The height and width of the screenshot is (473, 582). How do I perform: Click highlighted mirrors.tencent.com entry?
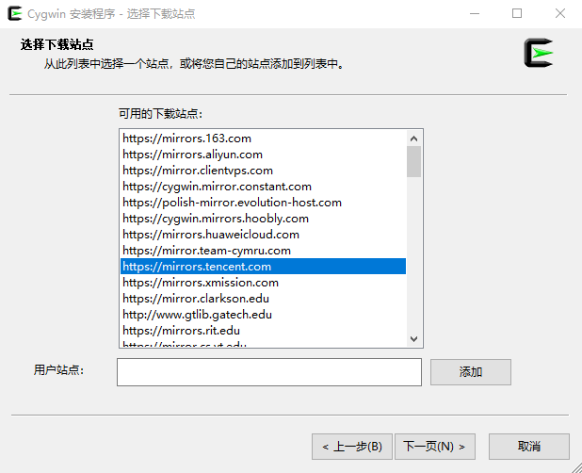click(196, 267)
